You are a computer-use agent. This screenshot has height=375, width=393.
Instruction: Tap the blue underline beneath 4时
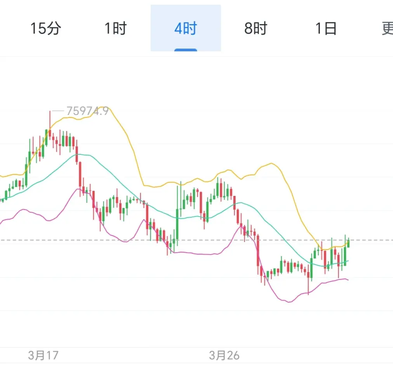click(186, 50)
